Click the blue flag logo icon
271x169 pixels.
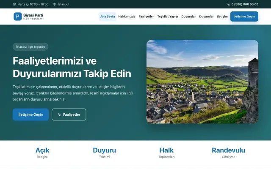(x=18, y=16)
